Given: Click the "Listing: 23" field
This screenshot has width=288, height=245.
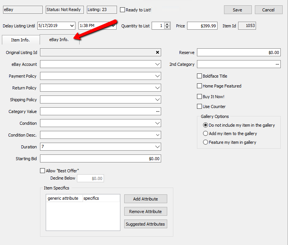Looking at the screenshot, I should (x=102, y=10).
